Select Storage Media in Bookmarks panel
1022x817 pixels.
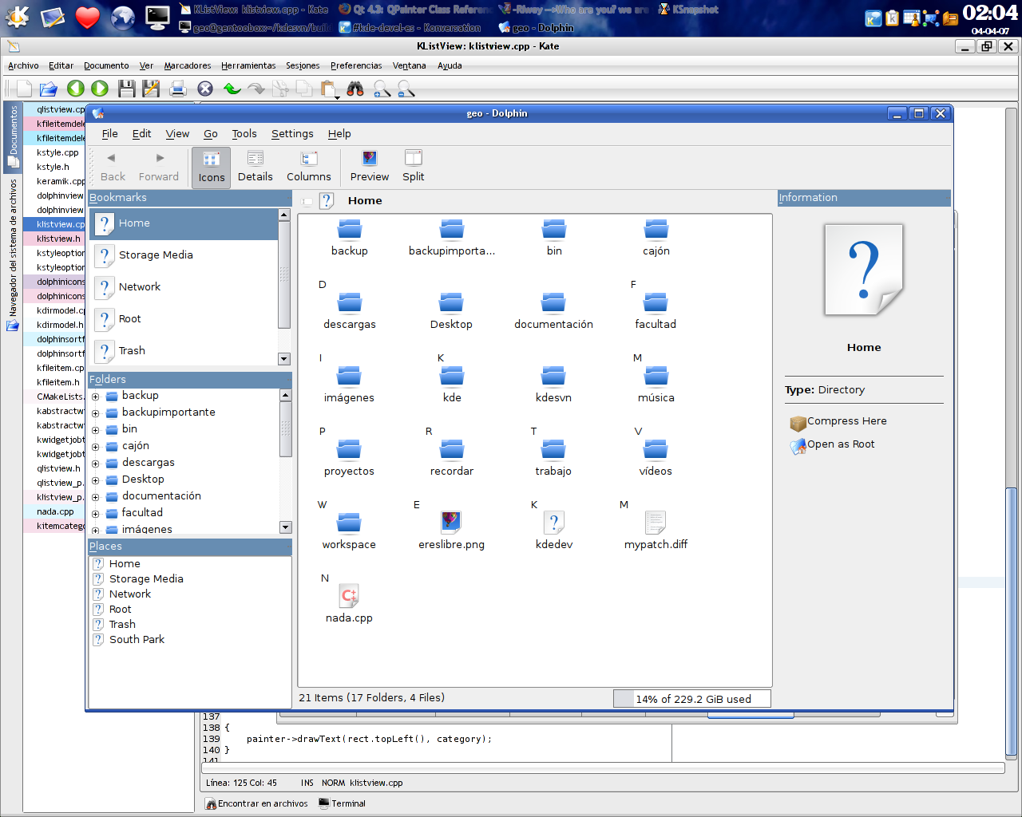coord(184,255)
